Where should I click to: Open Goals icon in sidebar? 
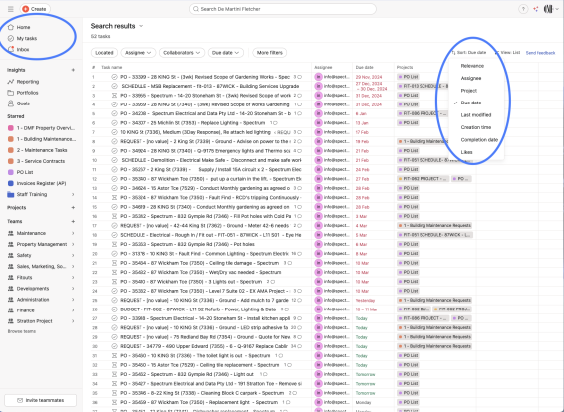point(11,103)
